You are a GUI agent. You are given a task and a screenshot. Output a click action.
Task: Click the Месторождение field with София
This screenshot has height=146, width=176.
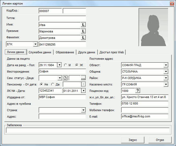click(x=62, y=71)
